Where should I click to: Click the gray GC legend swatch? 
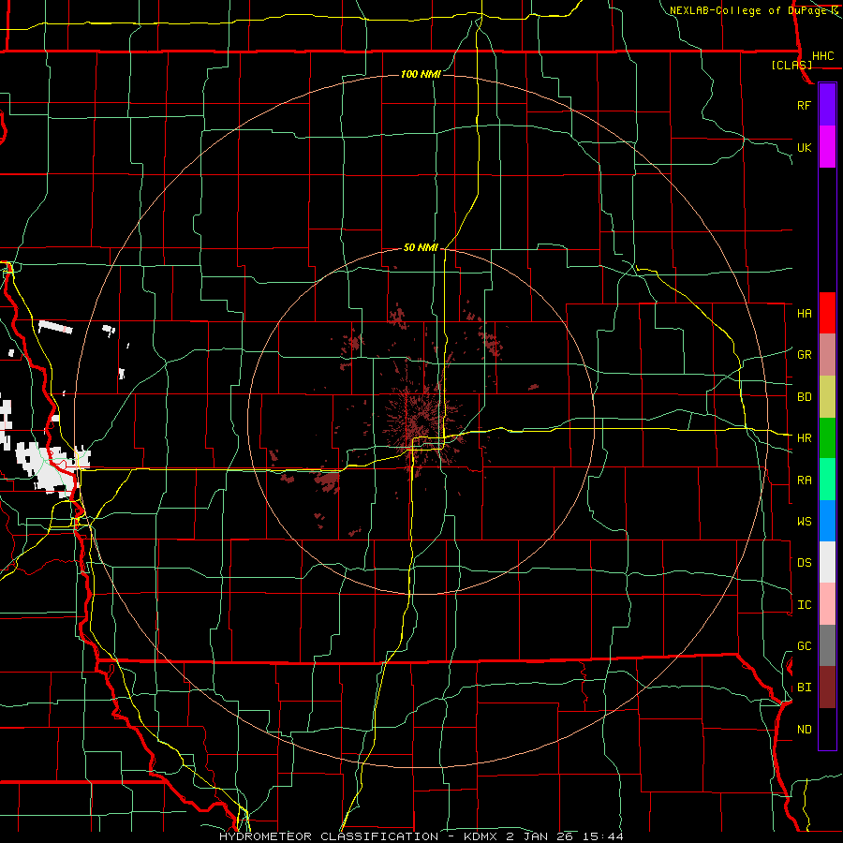point(827,645)
